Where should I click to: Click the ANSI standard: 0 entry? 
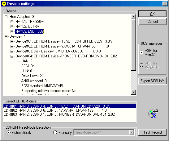coord(34,81)
